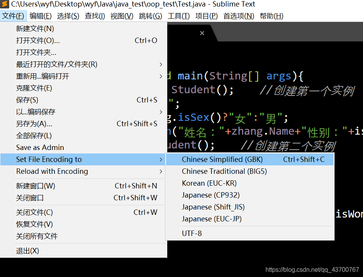Expand Set File Encoding to submenu
This screenshot has width=363, height=277.
point(83,160)
